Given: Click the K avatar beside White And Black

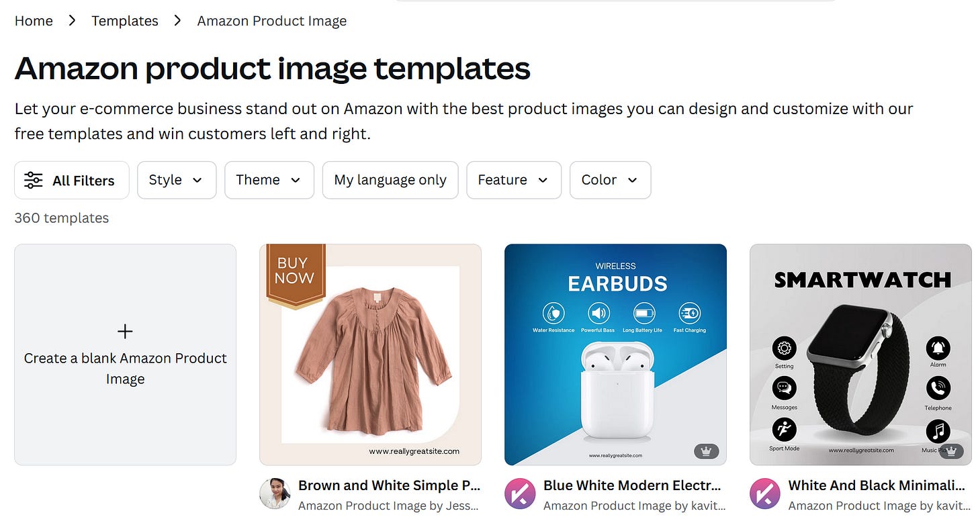Looking at the screenshot, I should click(765, 494).
